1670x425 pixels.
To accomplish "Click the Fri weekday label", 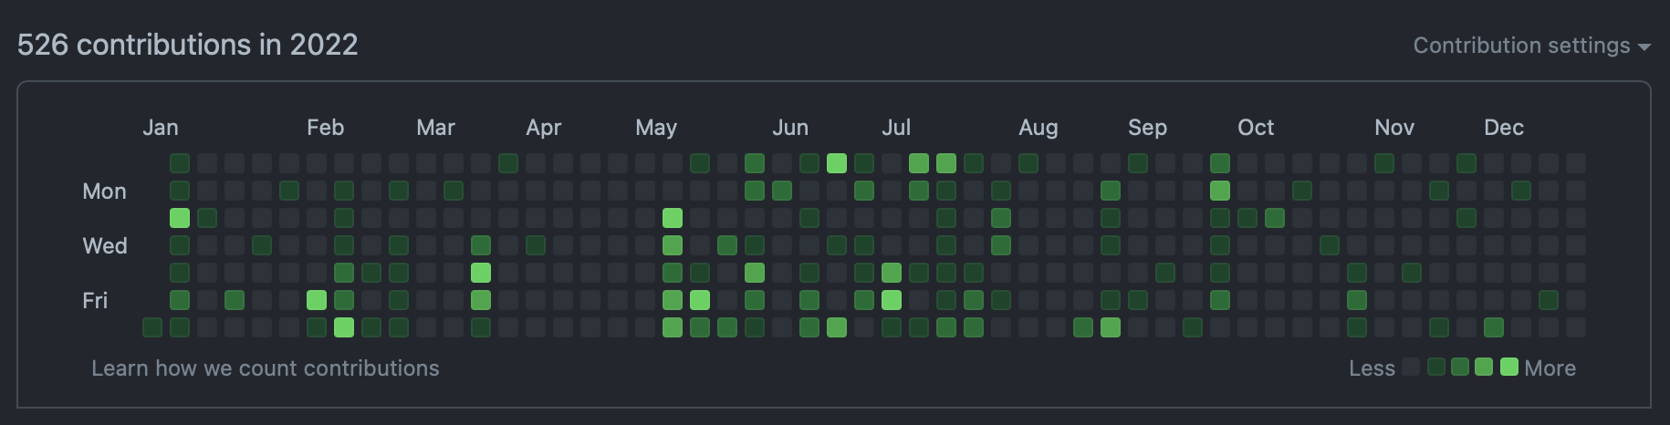I will point(95,301).
